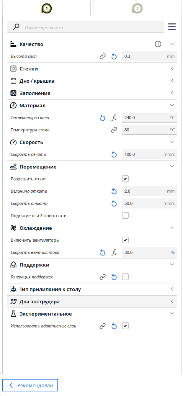The height and width of the screenshot is (396, 183).
Task: Click the link icon next to Высота слоя
Action: pyautogui.click(x=102, y=57)
